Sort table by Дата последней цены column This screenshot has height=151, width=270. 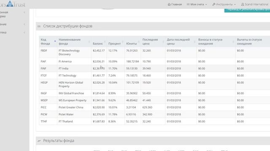pyautogui.click(x=181, y=42)
